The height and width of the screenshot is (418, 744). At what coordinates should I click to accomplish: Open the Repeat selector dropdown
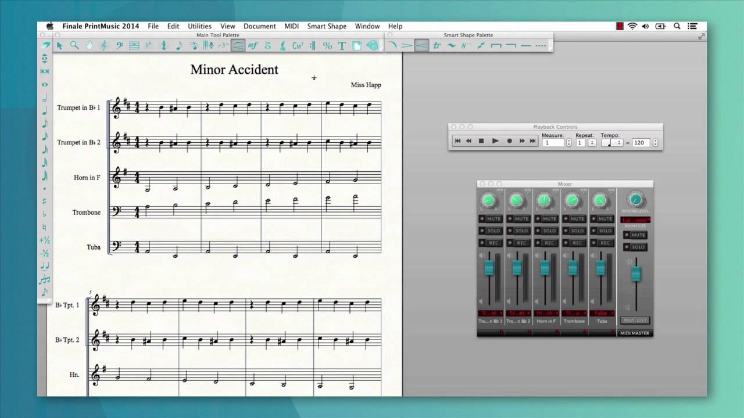coord(592,142)
